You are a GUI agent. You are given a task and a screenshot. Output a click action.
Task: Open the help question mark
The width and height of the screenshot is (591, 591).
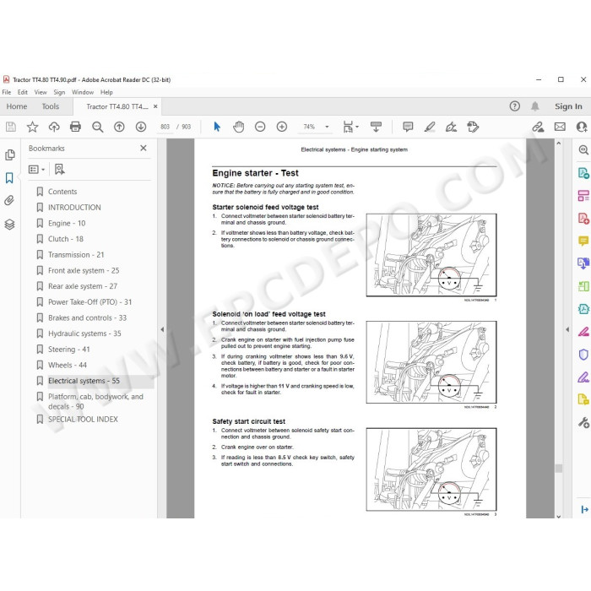[514, 106]
